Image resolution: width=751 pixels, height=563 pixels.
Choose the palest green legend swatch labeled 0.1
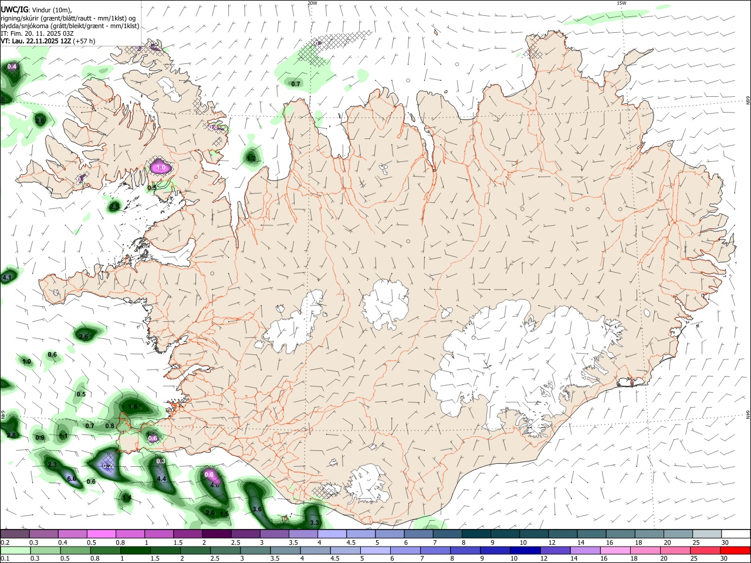(x=16, y=550)
